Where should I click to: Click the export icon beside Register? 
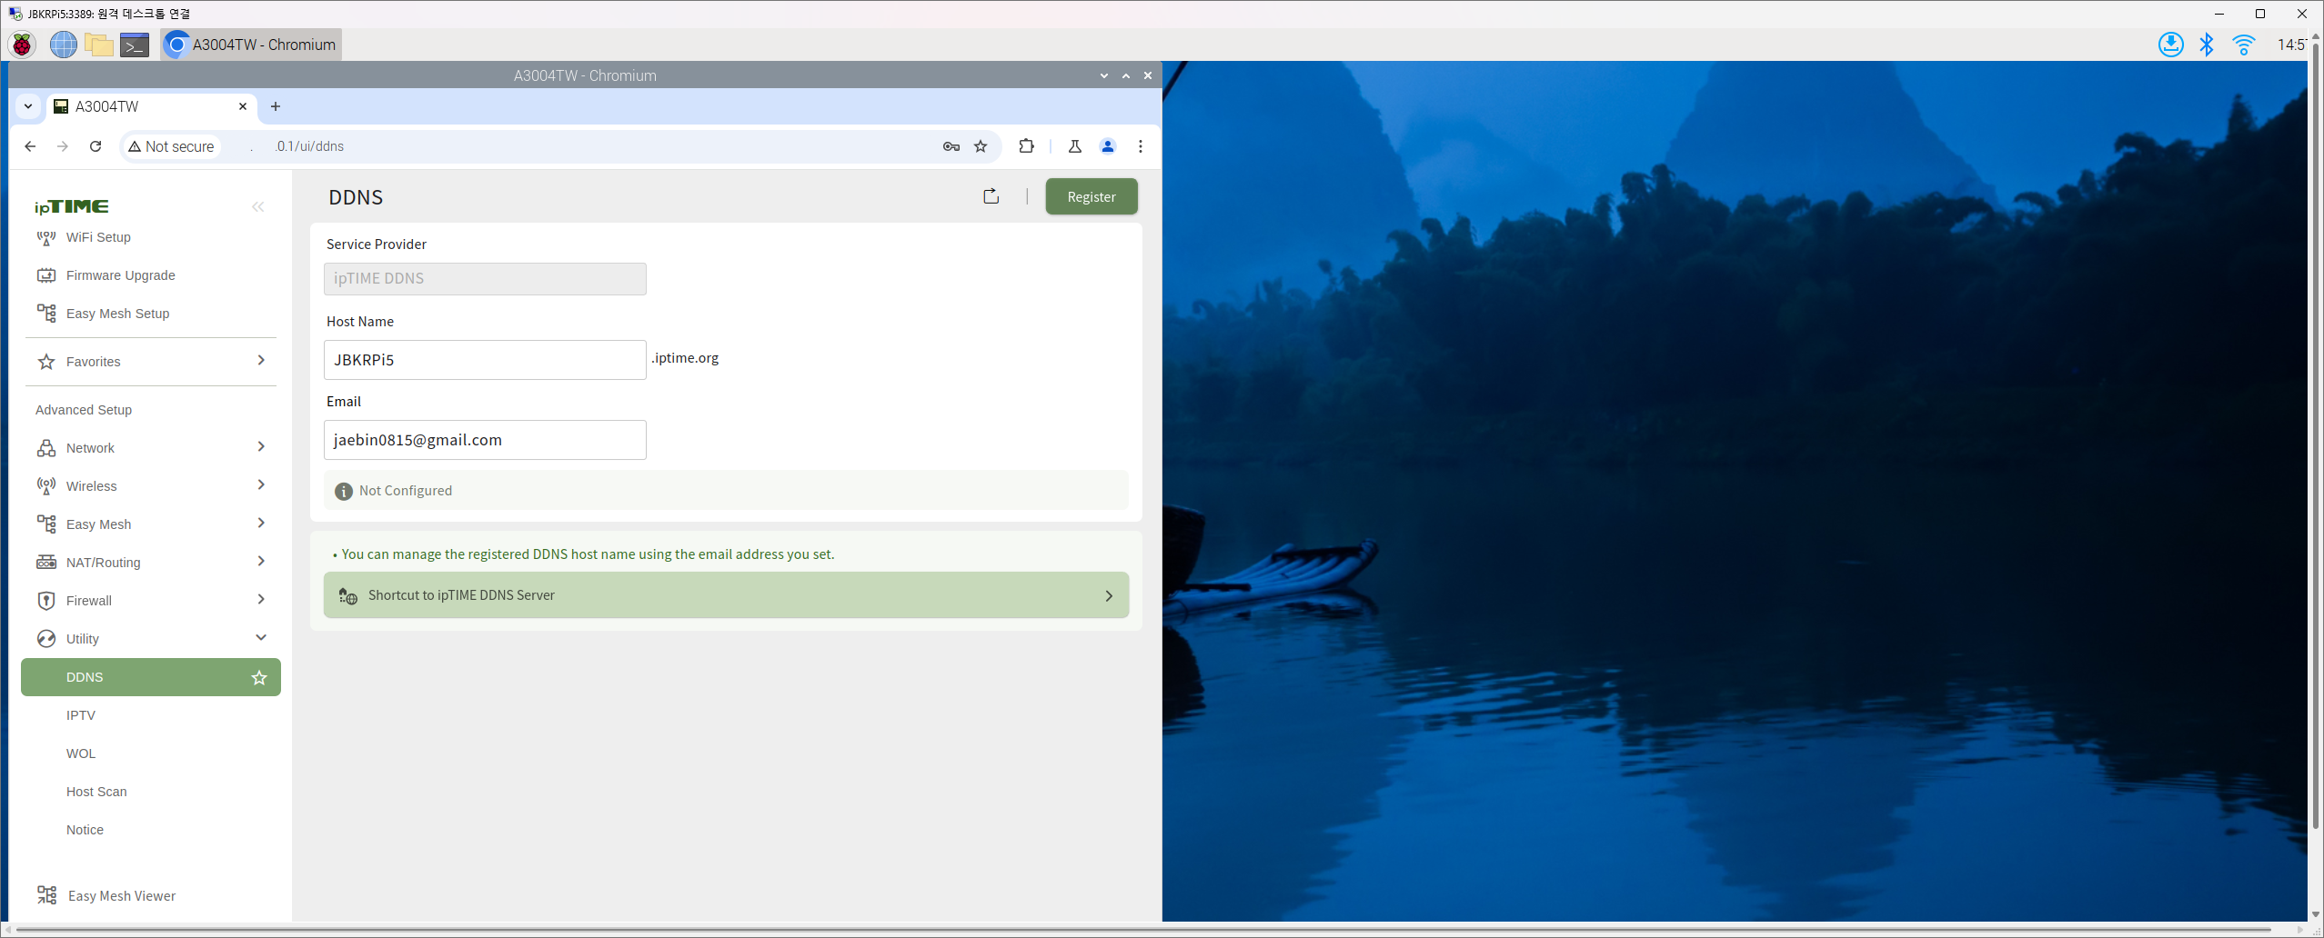click(x=991, y=196)
